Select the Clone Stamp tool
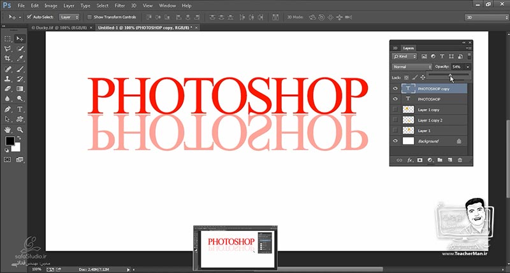Viewport: 510px width, 273px height. coord(8,79)
